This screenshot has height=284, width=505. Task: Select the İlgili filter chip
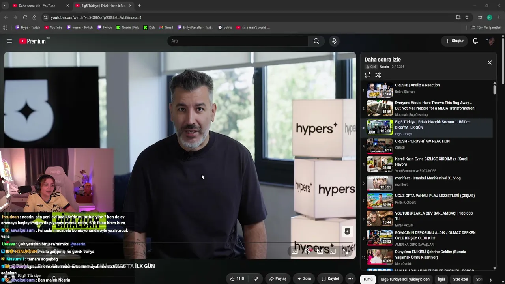[441, 279]
